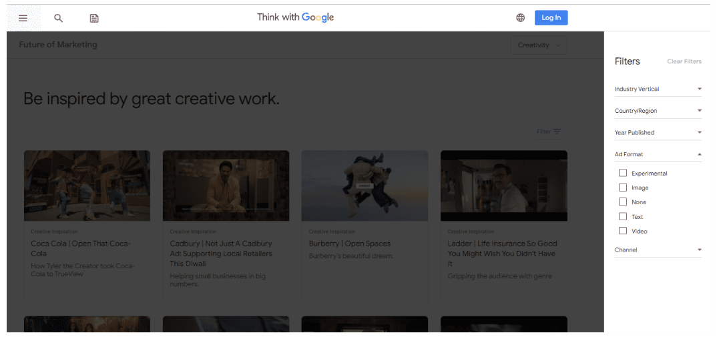
Task: Open the Year Published filter dropdown
Action: [x=658, y=133]
